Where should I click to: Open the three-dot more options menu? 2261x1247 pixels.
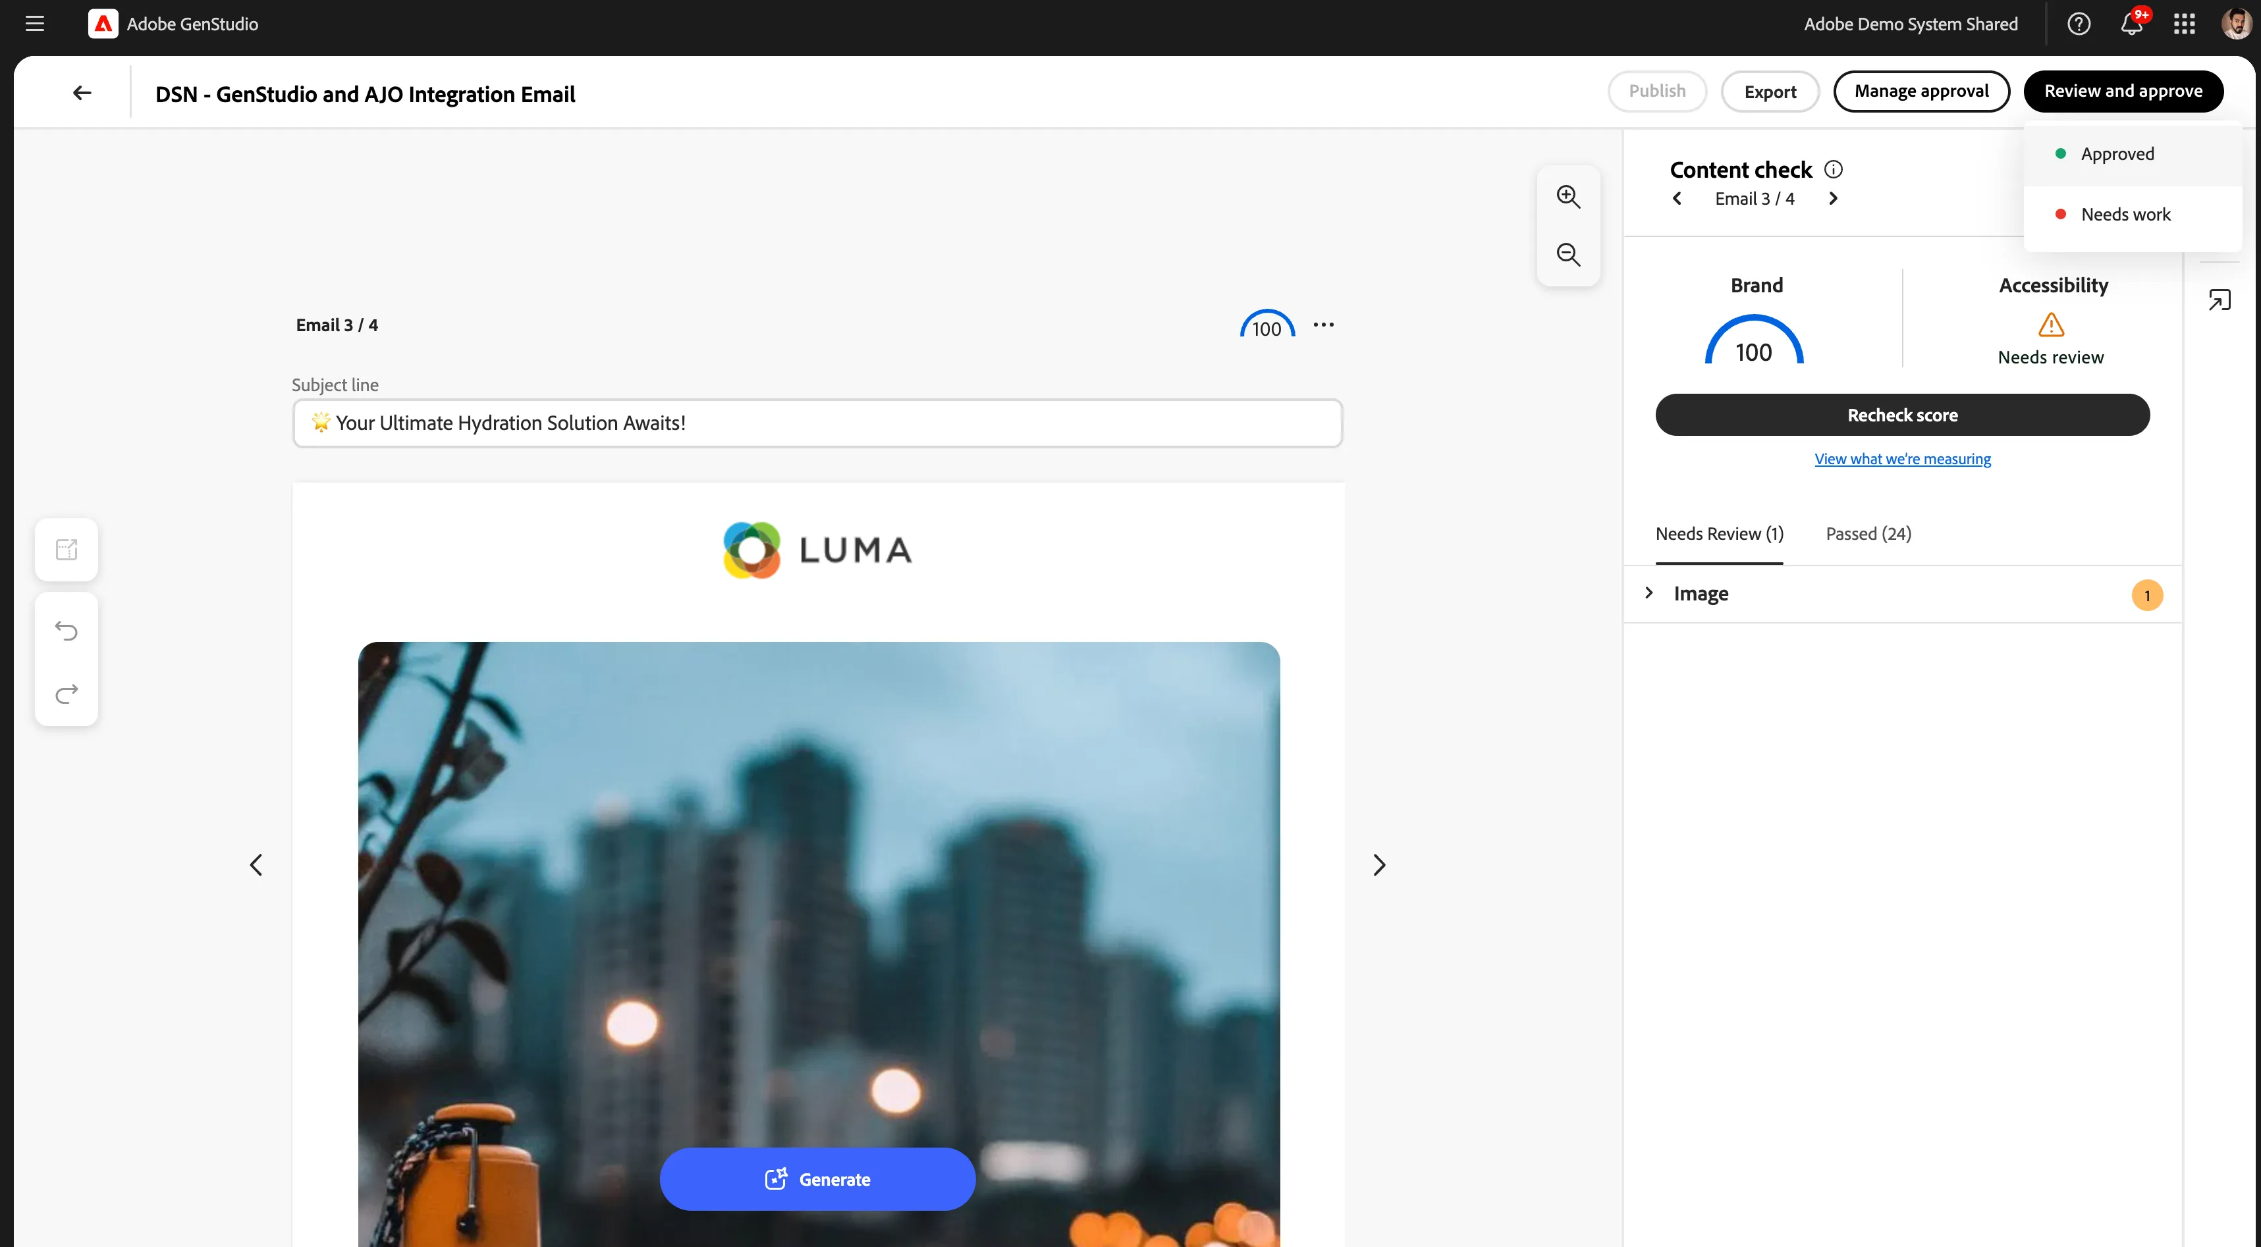1324,325
